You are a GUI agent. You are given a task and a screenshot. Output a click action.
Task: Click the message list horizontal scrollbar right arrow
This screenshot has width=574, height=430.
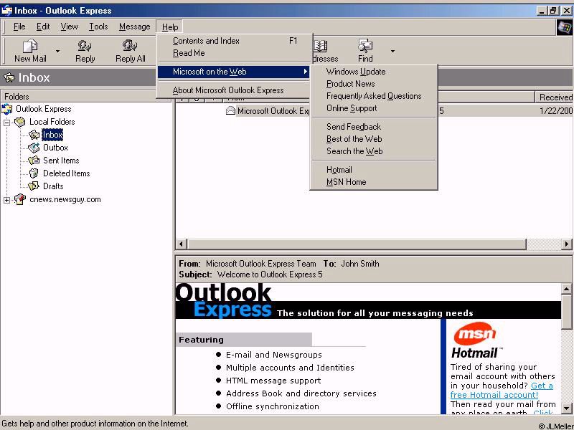tap(567, 244)
